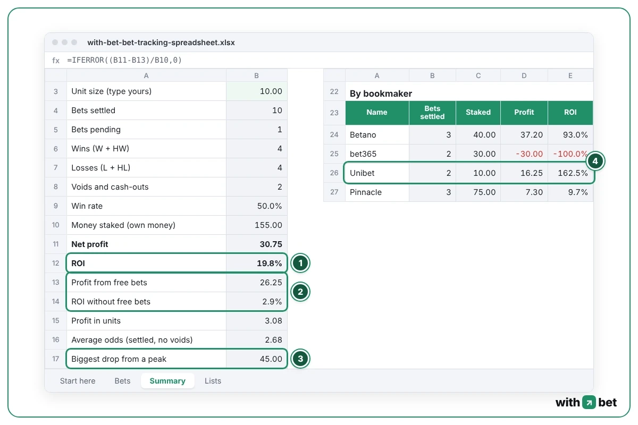Click the Voids and cash-outs label
This screenshot has height=425, width=638.
(x=110, y=187)
